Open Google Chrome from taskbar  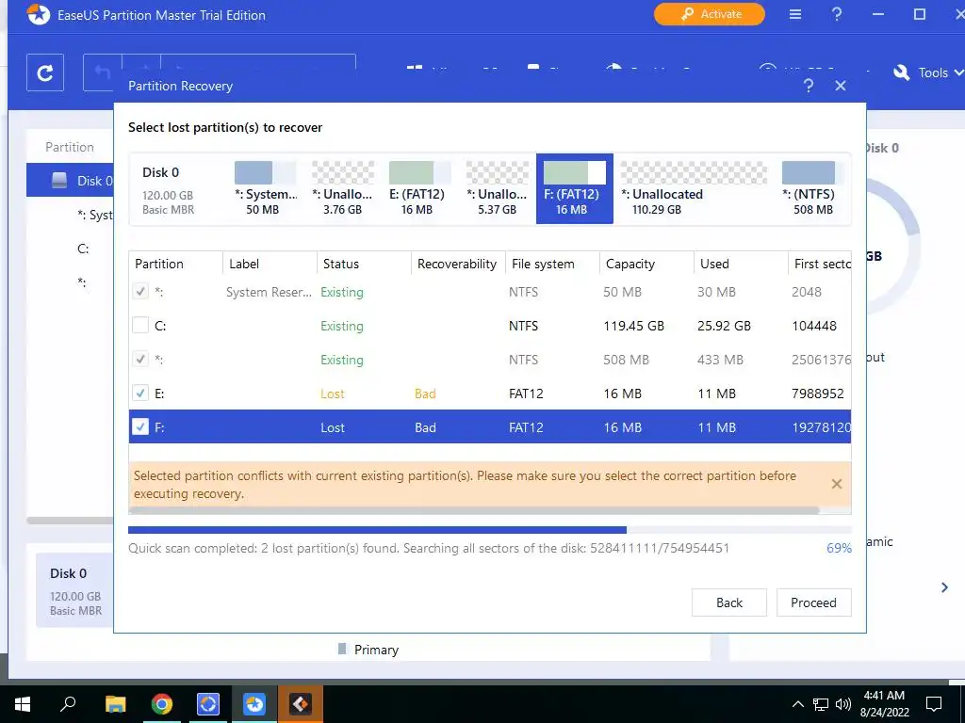pos(162,704)
